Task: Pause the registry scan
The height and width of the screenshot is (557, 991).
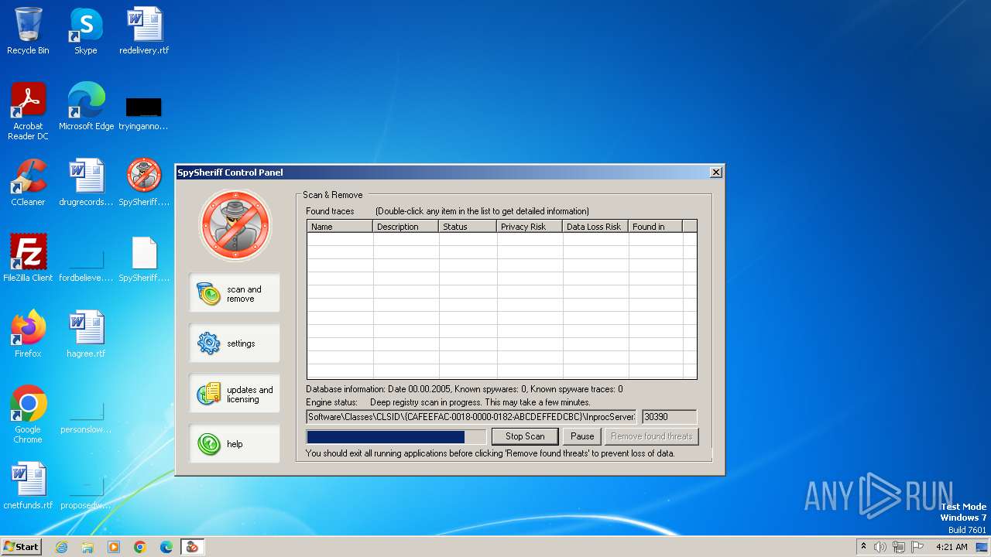Action: [582, 436]
